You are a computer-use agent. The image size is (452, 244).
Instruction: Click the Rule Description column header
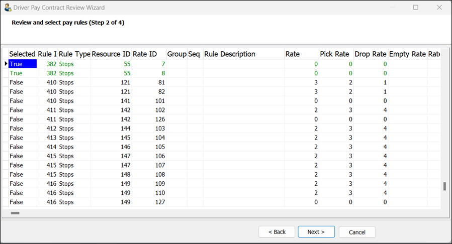point(243,54)
